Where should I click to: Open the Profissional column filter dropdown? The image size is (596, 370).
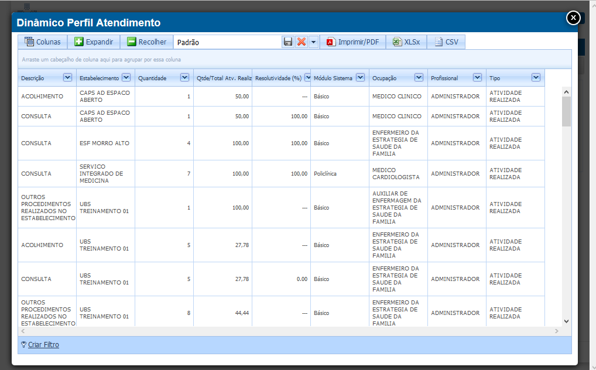pyautogui.click(x=477, y=78)
